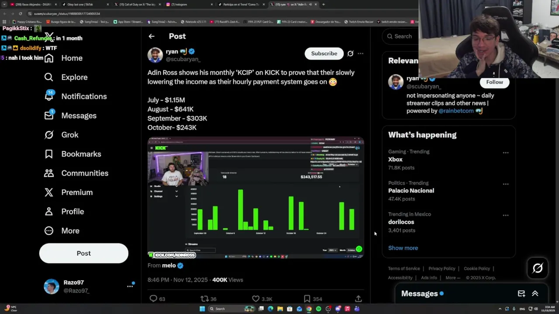The height and width of the screenshot is (314, 559).
Task: Open Premium from the sidebar
Action: pos(69,192)
